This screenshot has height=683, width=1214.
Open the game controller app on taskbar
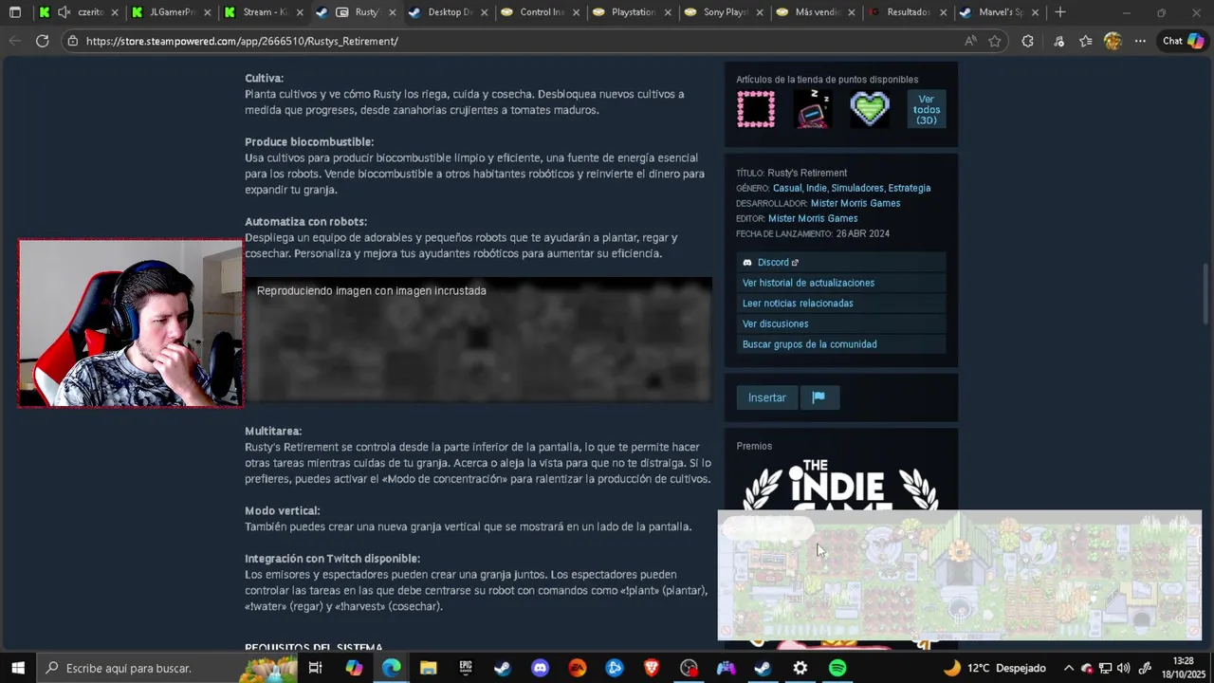point(726,668)
